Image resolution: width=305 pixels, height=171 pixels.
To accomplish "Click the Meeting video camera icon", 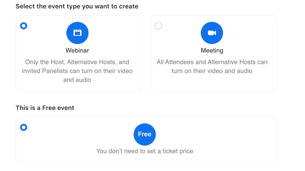I will pyautogui.click(x=212, y=33).
